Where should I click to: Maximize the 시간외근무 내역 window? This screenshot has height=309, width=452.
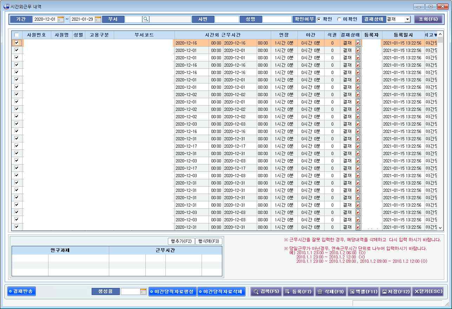click(431, 6)
